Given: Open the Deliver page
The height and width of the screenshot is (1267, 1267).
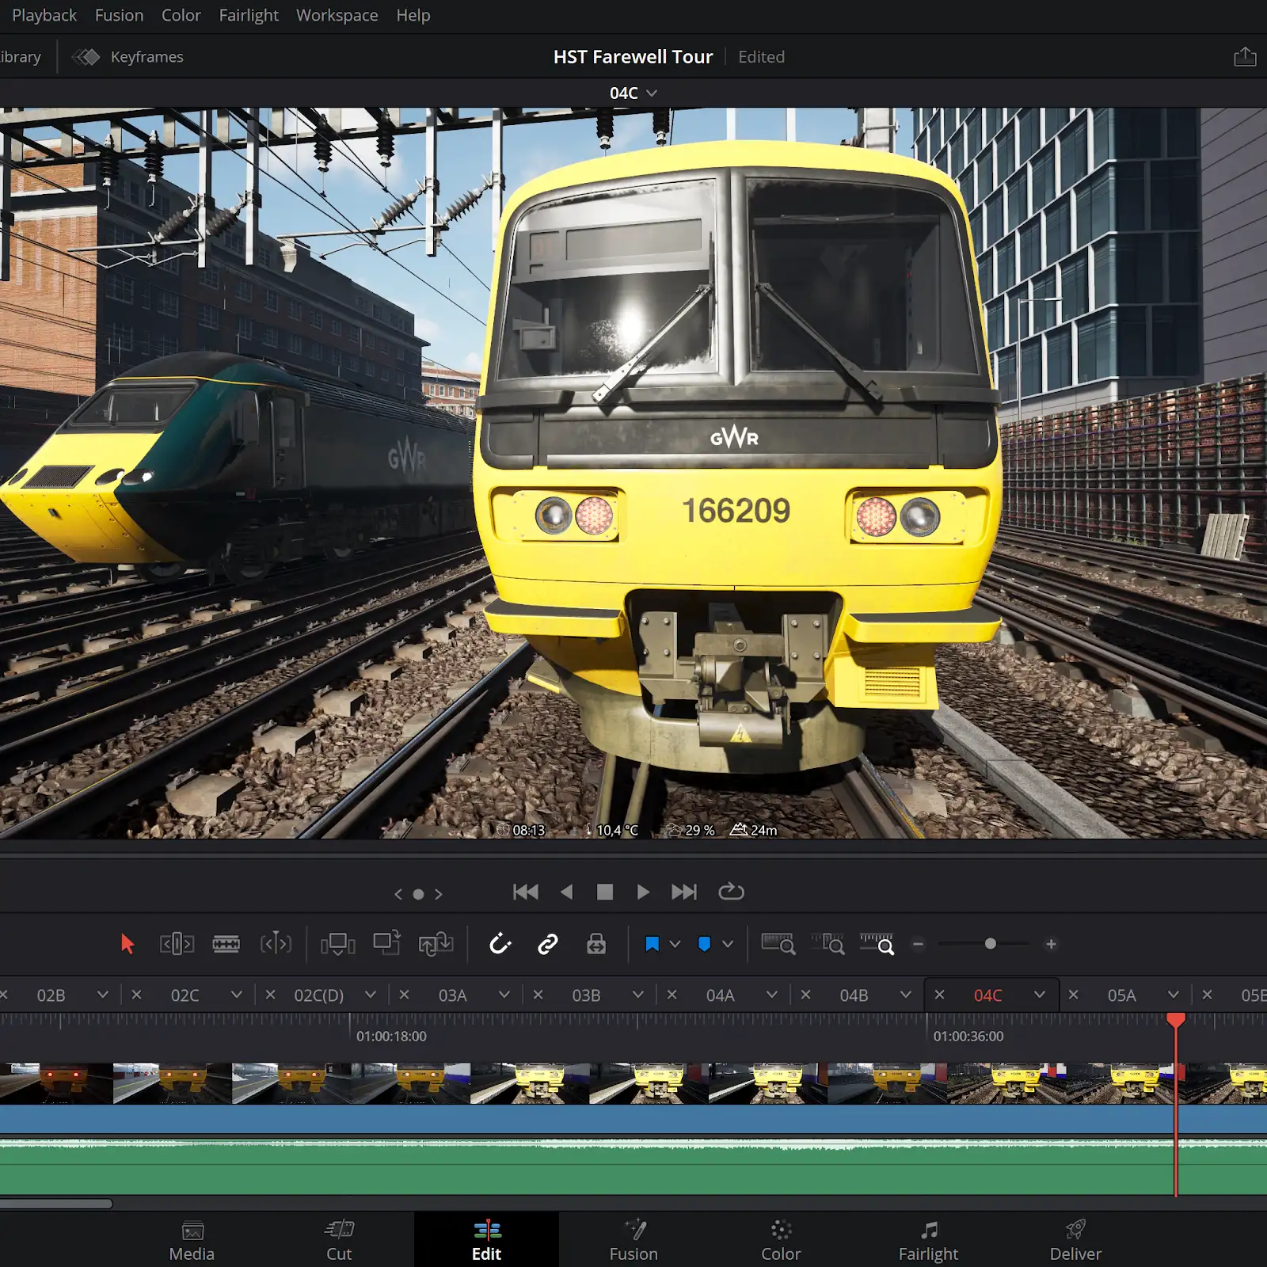Looking at the screenshot, I should pos(1075,1240).
